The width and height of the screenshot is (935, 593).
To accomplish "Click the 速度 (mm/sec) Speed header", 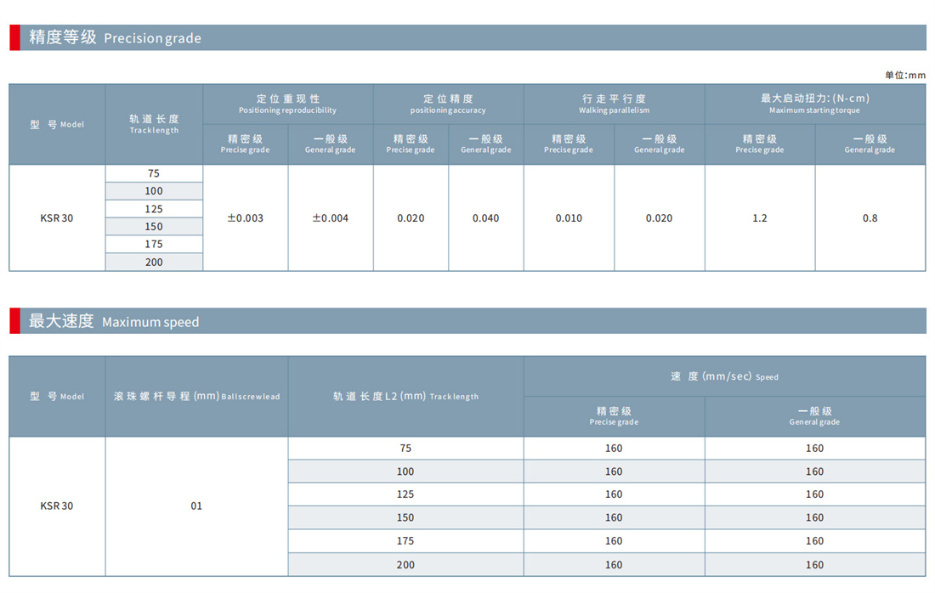I will 724,376.
